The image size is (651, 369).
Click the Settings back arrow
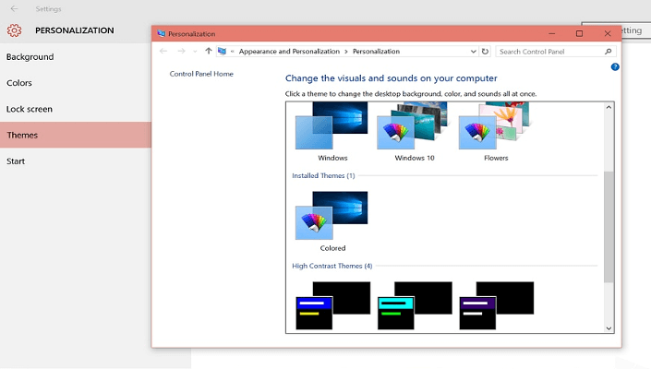(14, 8)
